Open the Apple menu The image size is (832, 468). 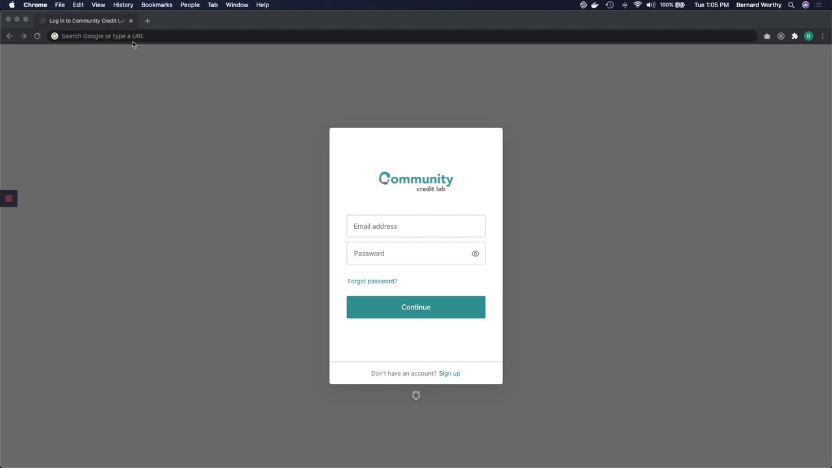click(x=12, y=5)
